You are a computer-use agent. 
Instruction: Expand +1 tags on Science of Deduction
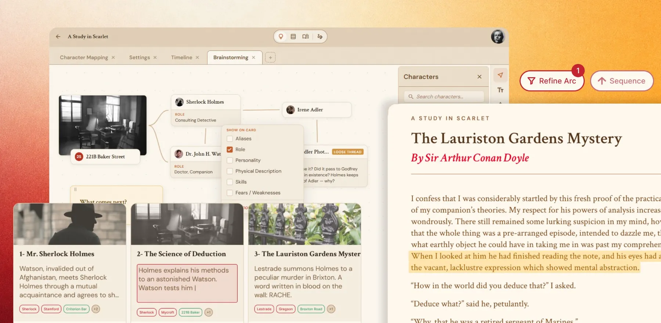click(209, 312)
